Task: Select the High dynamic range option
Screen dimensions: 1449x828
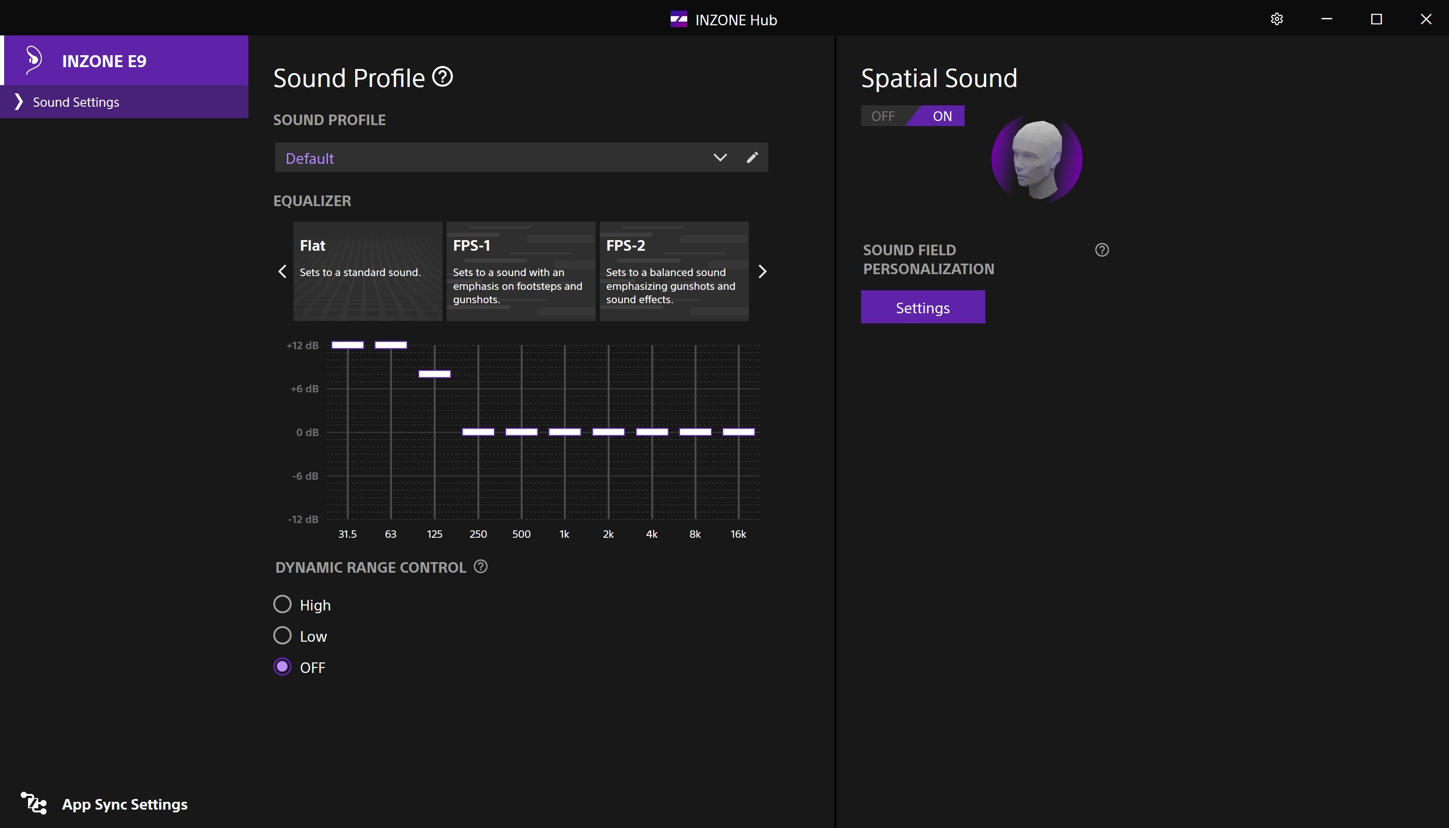Action: point(282,604)
